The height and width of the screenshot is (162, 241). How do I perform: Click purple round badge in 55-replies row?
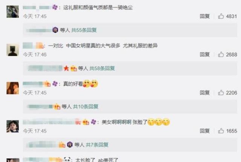pyautogui.click(x=55, y=30)
